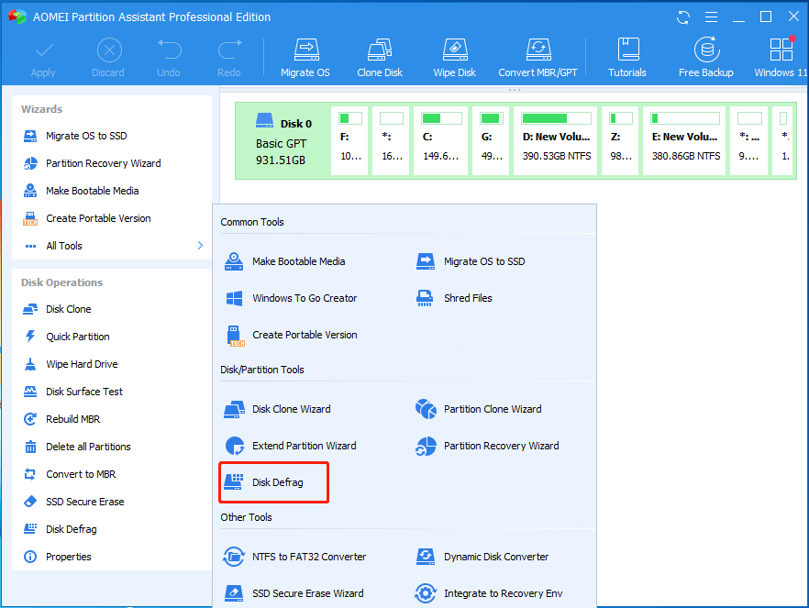Choose Shred Files in Common Tools
Viewport: 809px width, 608px height.
[468, 298]
